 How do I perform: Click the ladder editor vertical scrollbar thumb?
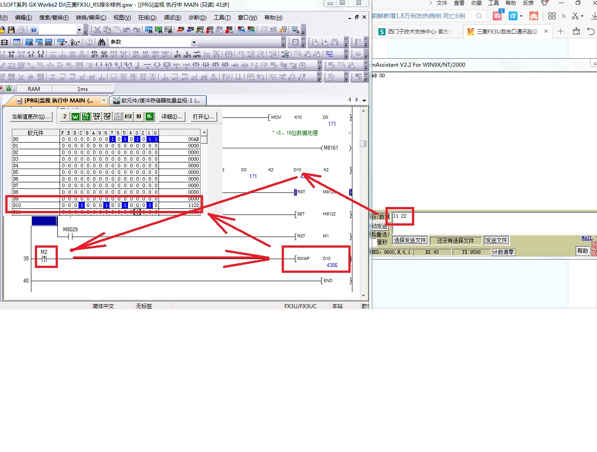[x=363, y=143]
